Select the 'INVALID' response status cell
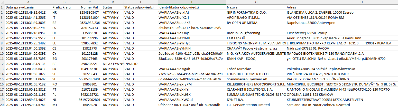This screenshot has height=106, width=398. (x=141, y=64)
